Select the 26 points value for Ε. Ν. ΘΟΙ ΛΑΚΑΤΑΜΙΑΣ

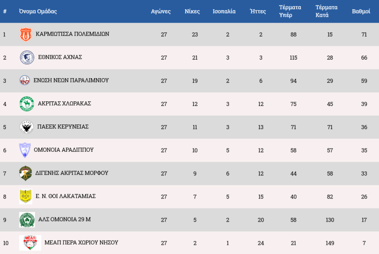pos(364,197)
